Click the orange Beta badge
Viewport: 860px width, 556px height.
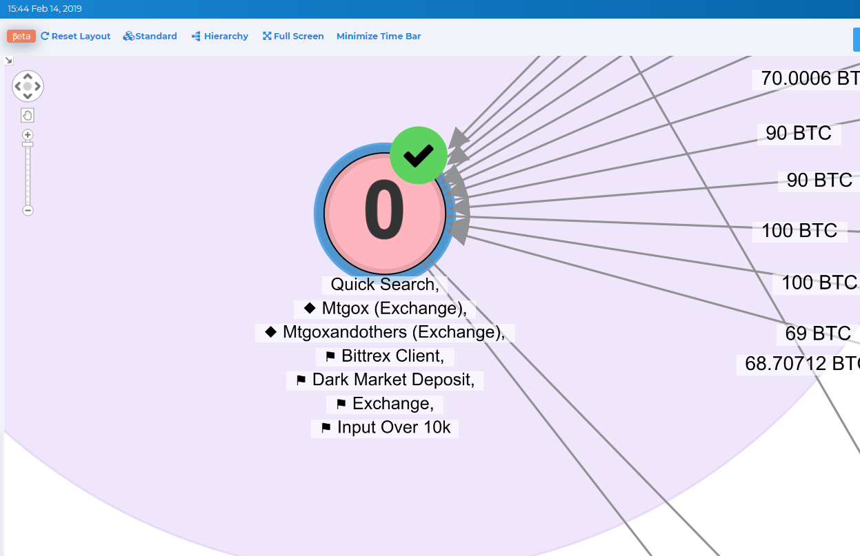point(21,36)
